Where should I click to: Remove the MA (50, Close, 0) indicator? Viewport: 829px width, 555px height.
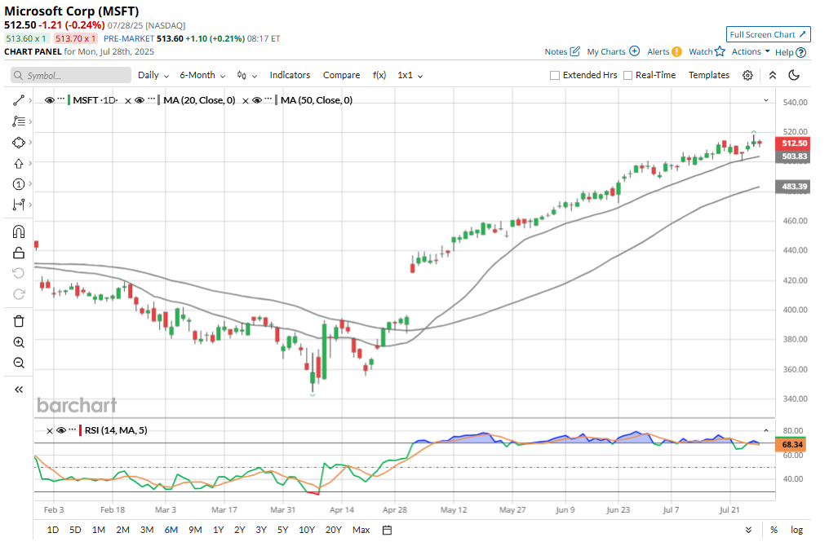tap(246, 100)
